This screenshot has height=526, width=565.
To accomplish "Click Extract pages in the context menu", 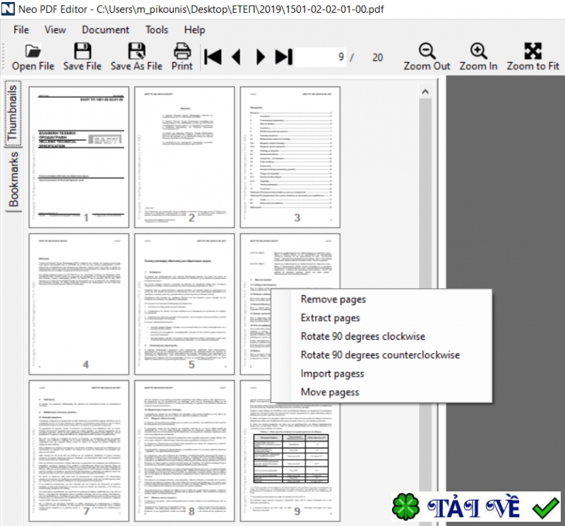I will [x=330, y=318].
